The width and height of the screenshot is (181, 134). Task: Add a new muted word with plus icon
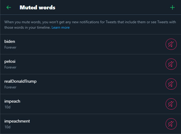pos(172,8)
